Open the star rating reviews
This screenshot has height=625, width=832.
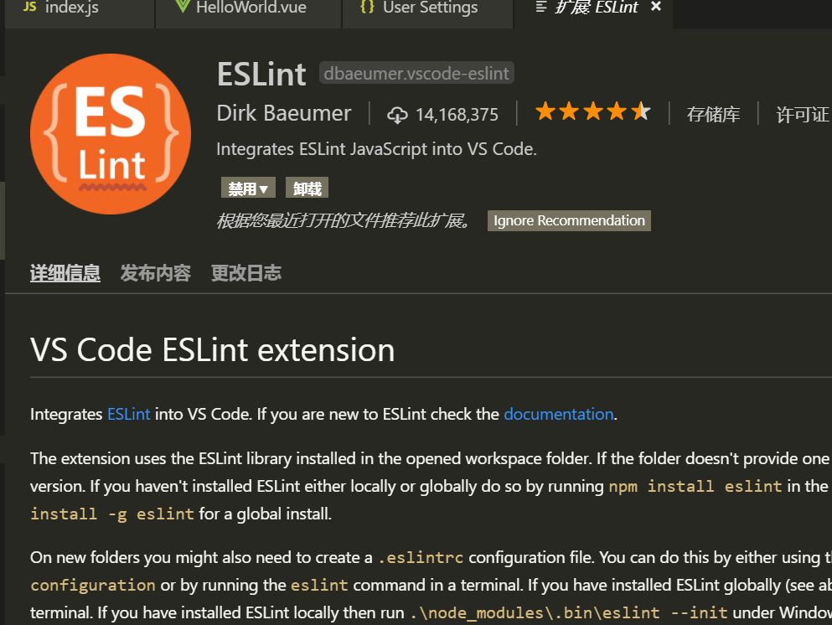[x=592, y=112]
